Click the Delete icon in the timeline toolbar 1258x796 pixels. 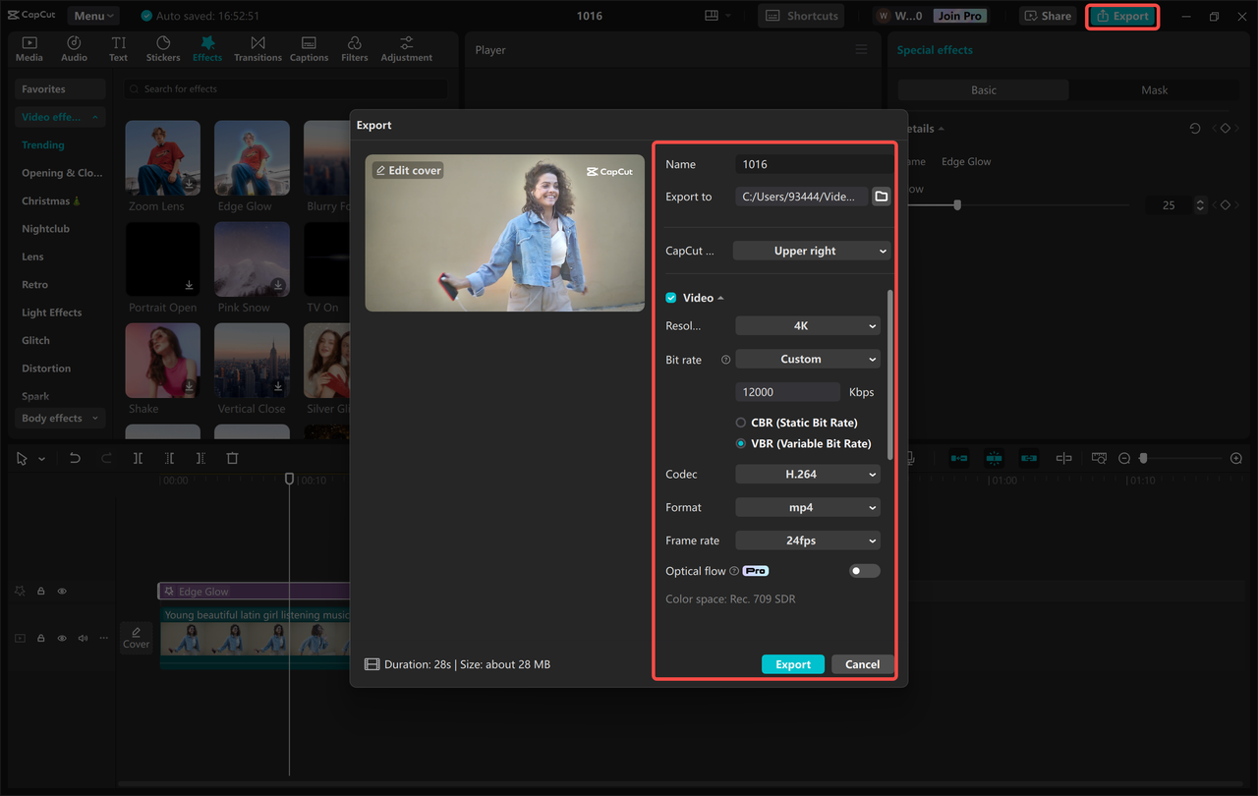coord(232,458)
